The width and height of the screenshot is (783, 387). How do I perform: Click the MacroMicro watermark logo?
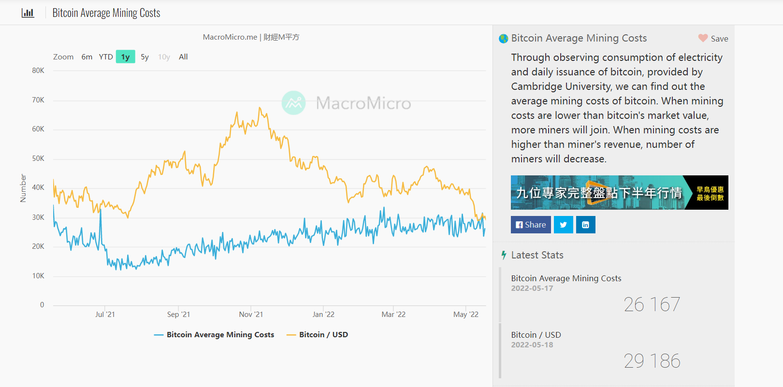[293, 103]
